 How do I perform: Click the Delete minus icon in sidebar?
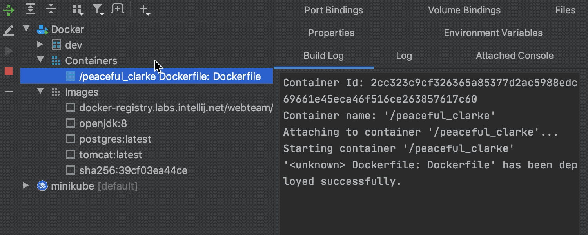point(9,92)
